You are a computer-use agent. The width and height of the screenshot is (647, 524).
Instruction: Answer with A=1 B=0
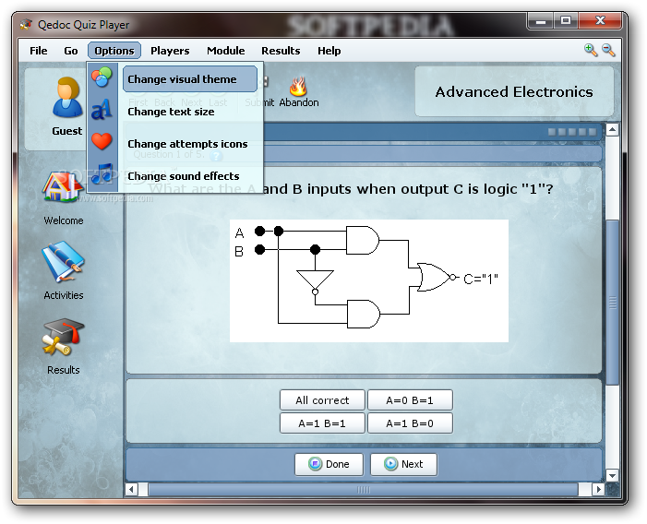(x=410, y=423)
